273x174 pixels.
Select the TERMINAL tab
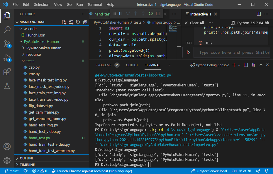pyautogui.click(x=152, y=65)
